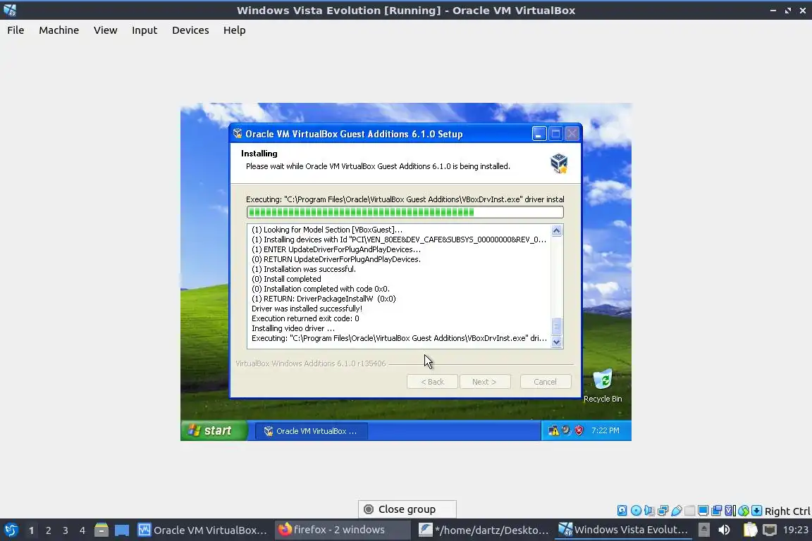The image size is (812, 541).
Task: Open the View menu
Action: 105,30
